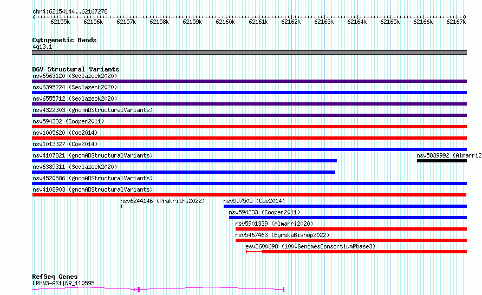Select the nsv6389311 (Sedlazeck2020) label
This screenshot has height=295, width=482.
75,167
